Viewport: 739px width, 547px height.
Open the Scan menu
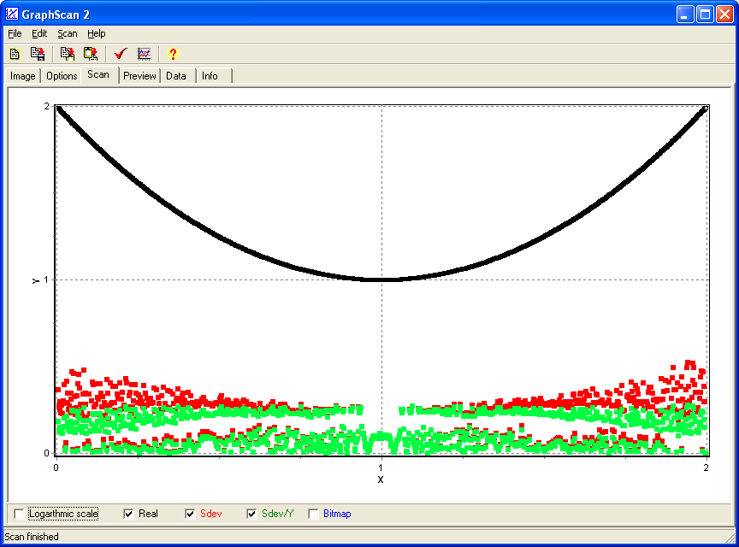click(67, 33)
